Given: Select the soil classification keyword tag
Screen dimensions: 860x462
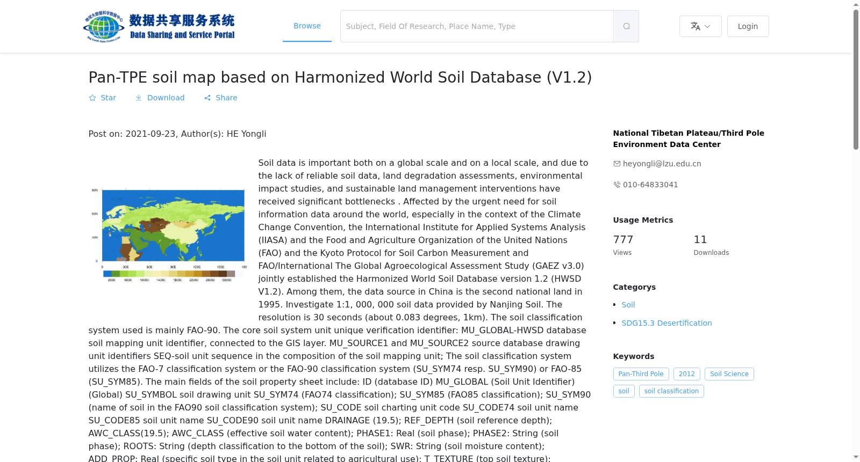Looking at the screenshot, I should click(x=671, y=391).
